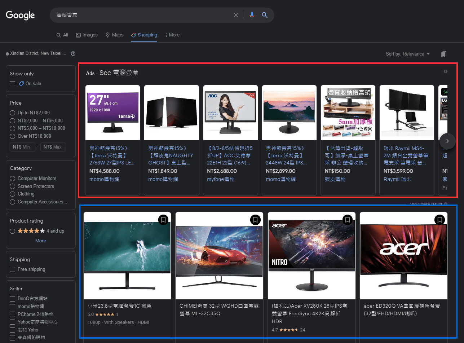Enable the On sale filter
Screen dimensions: 464x343
tap(12, 83)
